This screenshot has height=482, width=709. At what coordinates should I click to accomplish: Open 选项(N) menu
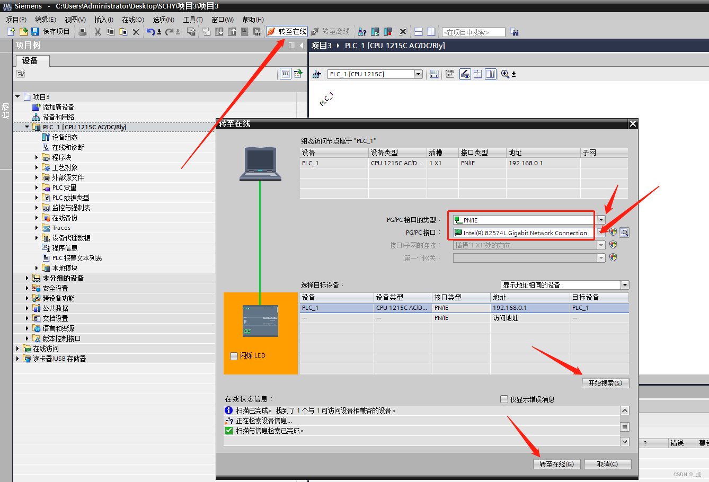tap(164, 20)
